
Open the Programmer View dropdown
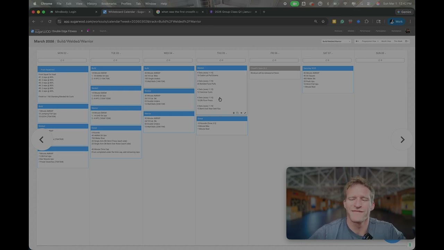point(370,41)
